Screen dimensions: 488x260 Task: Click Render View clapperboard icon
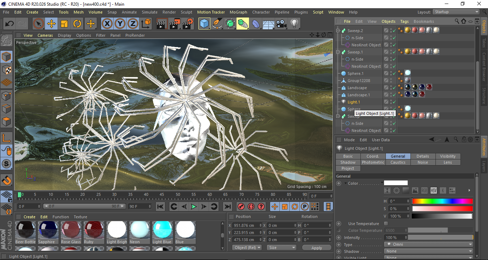[x=162, y=24]
